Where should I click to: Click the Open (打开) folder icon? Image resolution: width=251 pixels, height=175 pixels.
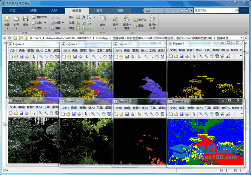click(x=16, y=19)
